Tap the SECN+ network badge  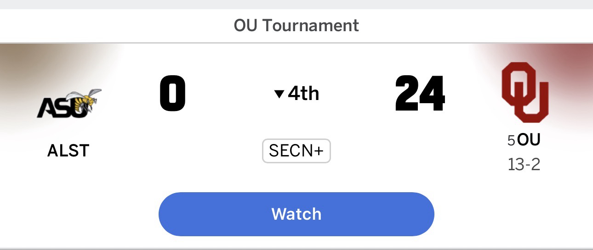click(296, 151)
